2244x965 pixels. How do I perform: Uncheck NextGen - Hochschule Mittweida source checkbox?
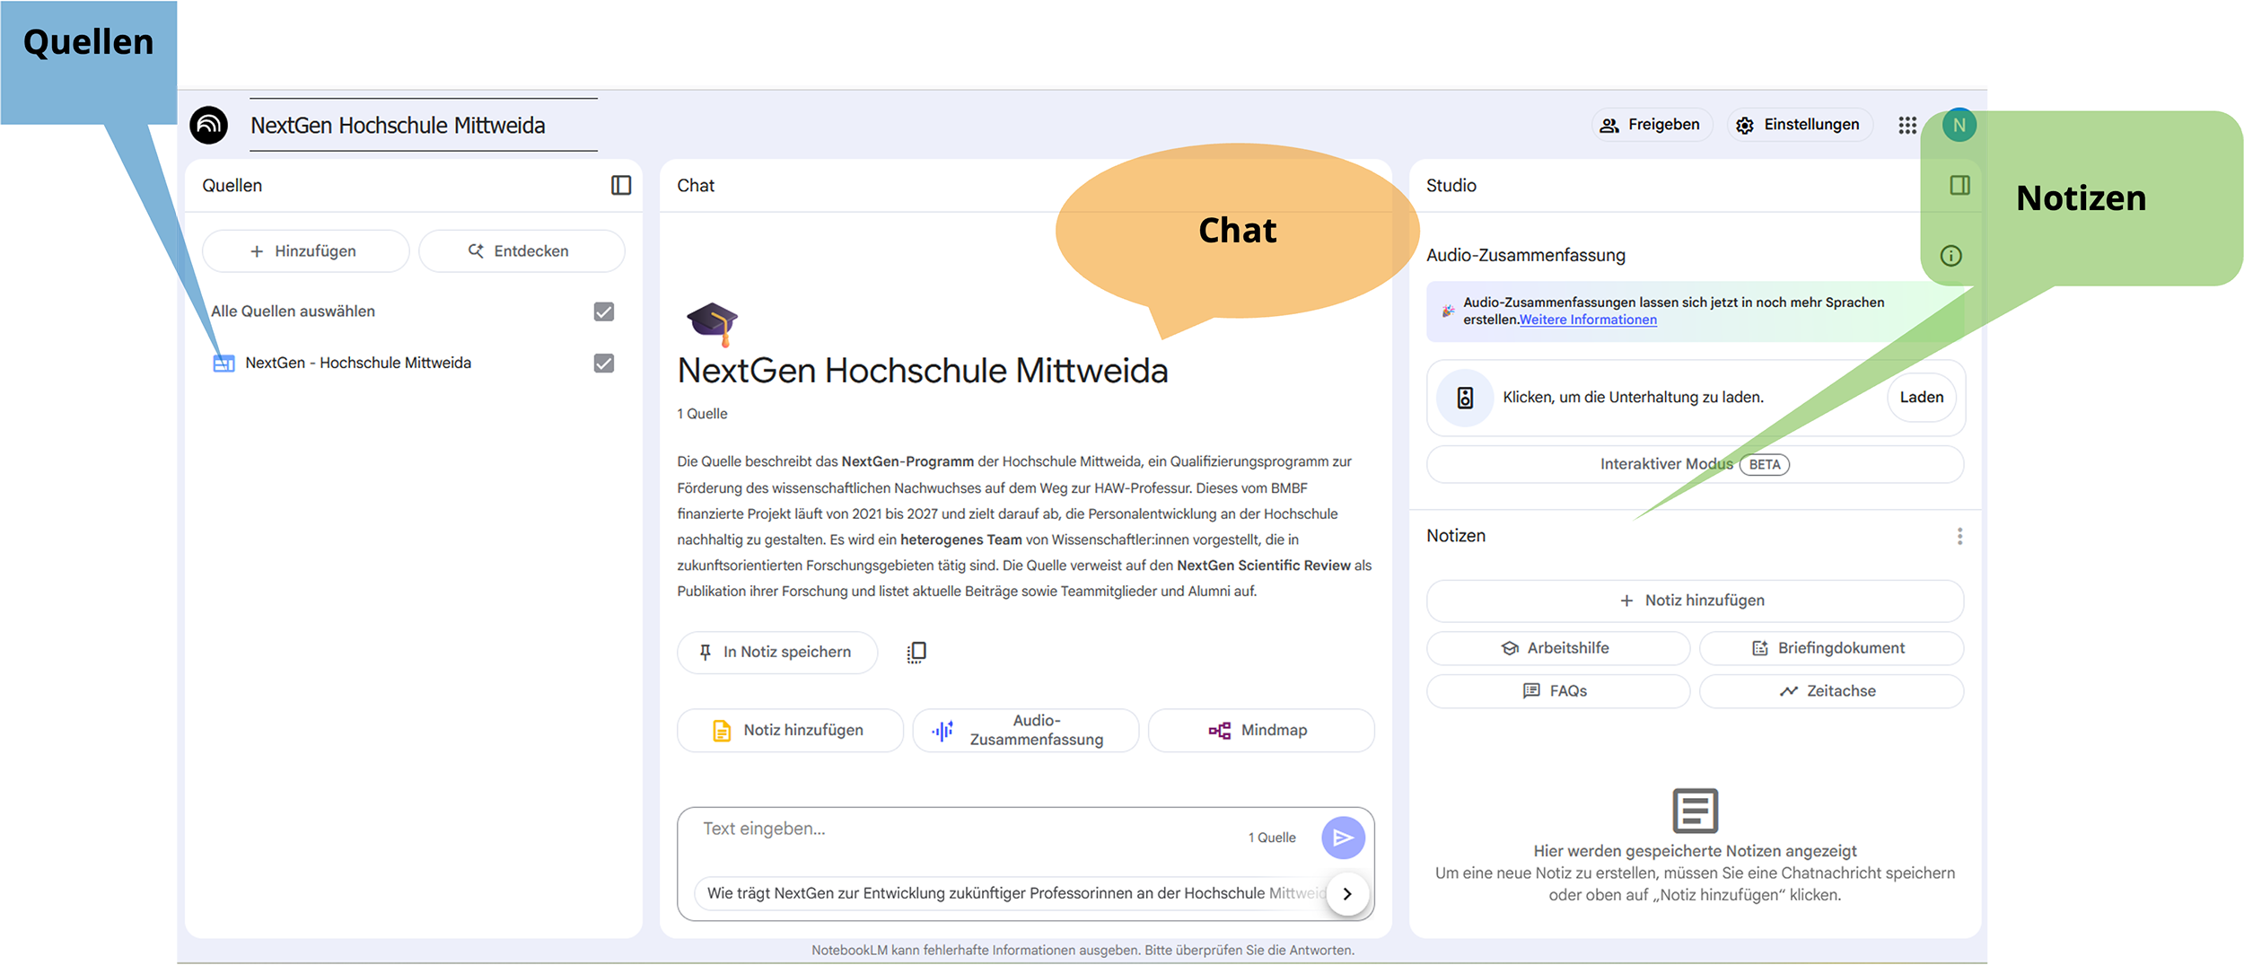pyautogui.click(x=604, y=364)
